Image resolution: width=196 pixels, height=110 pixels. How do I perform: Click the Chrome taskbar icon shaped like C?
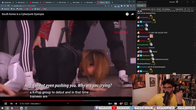click(x=26, y=108)
